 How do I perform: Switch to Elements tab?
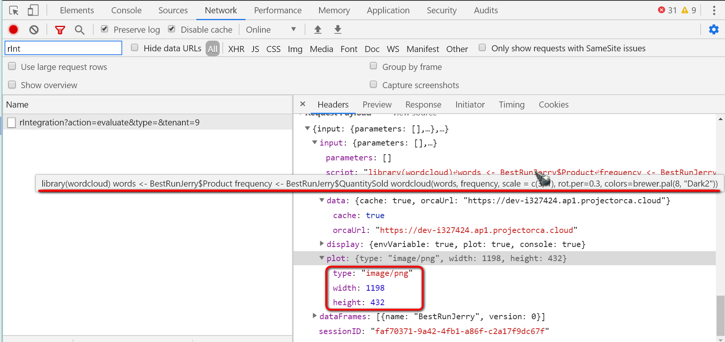[77, 10]
